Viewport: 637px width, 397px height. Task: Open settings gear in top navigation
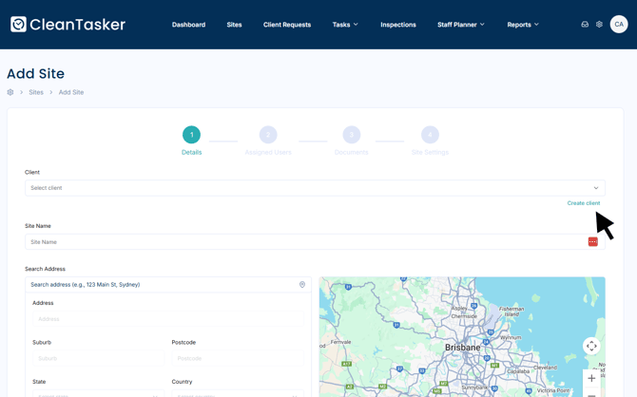coord(599,25)
